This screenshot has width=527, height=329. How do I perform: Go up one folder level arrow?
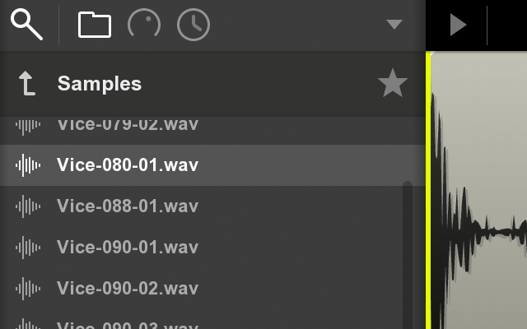tap(27, 83)
